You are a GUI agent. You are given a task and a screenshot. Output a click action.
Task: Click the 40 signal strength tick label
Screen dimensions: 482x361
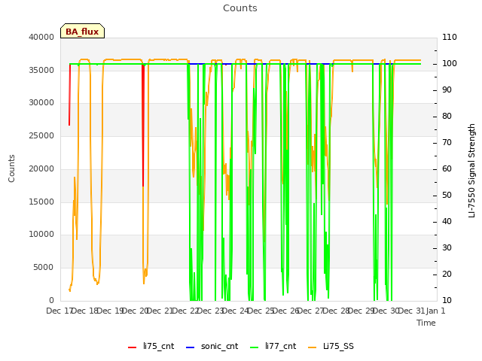pos(447,222)
